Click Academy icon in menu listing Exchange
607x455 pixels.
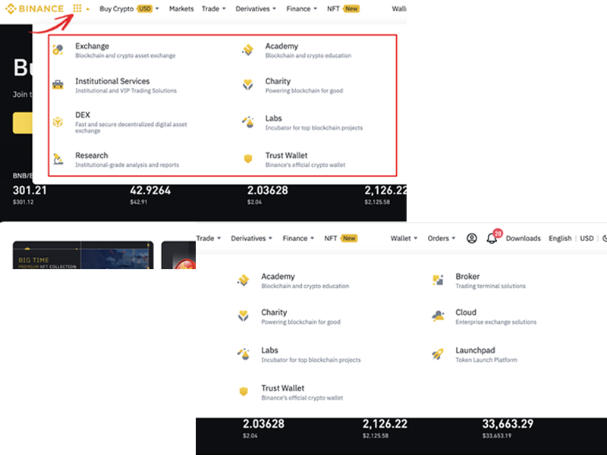point(248,49)
